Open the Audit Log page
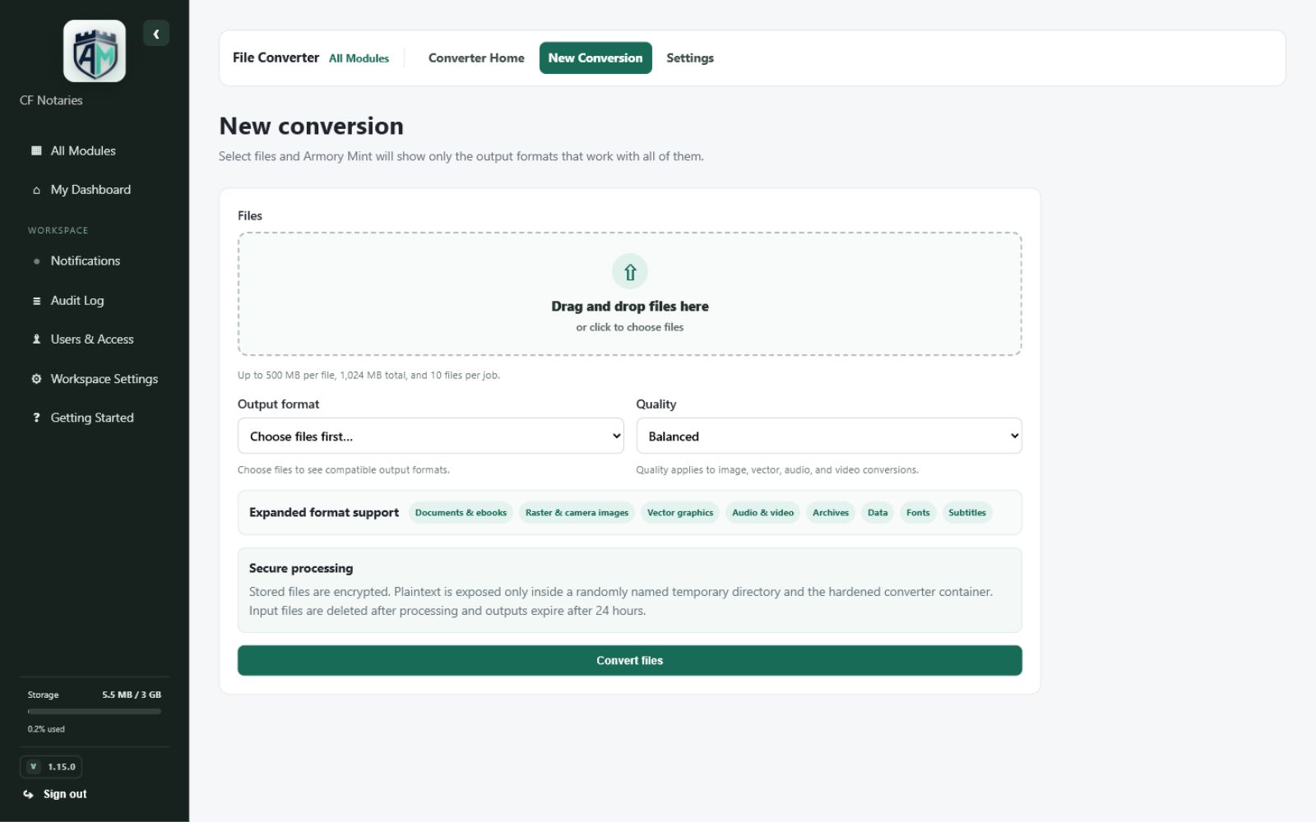Image resolution: width=1316 pixels, height=822 pixels. 95,301
